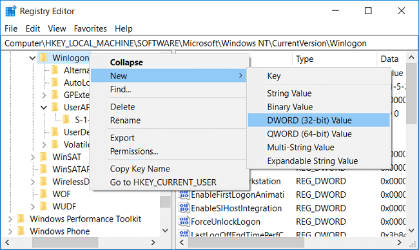Click the WOF folder icon

(44, 194)
